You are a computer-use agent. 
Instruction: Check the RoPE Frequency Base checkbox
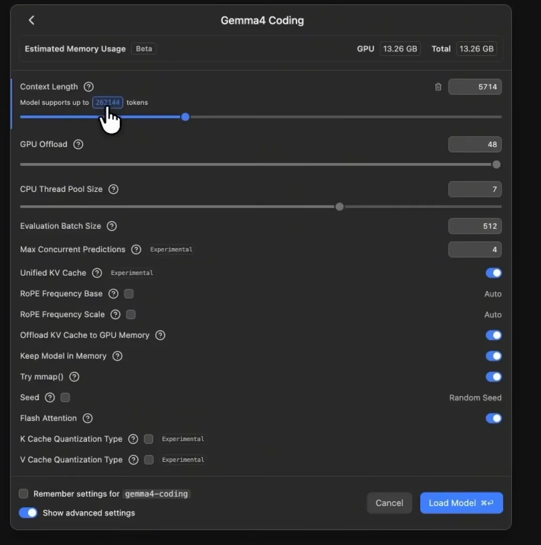(x=129, y=294)
